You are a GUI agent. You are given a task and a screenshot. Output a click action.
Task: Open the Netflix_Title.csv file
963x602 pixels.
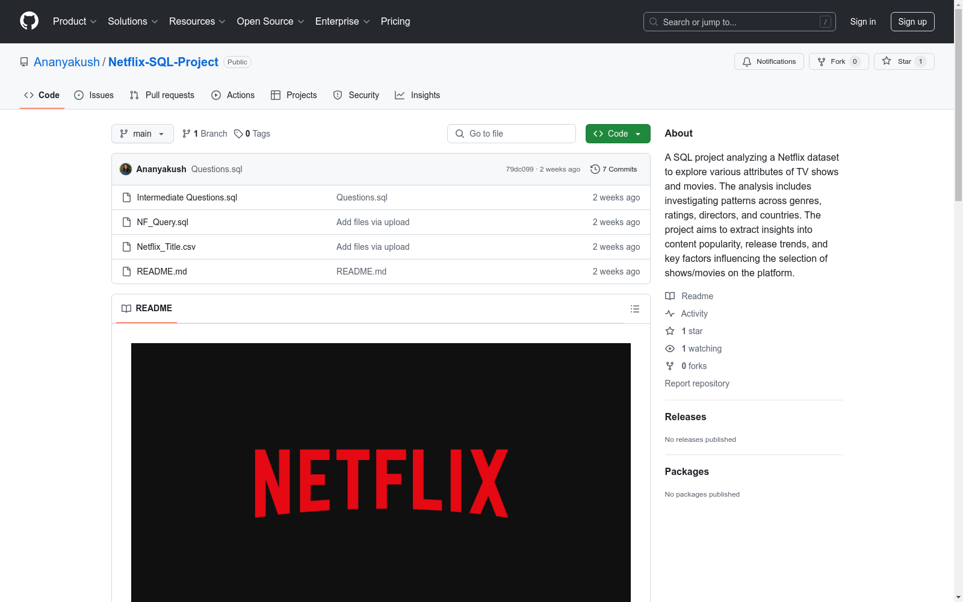[166, 247]
